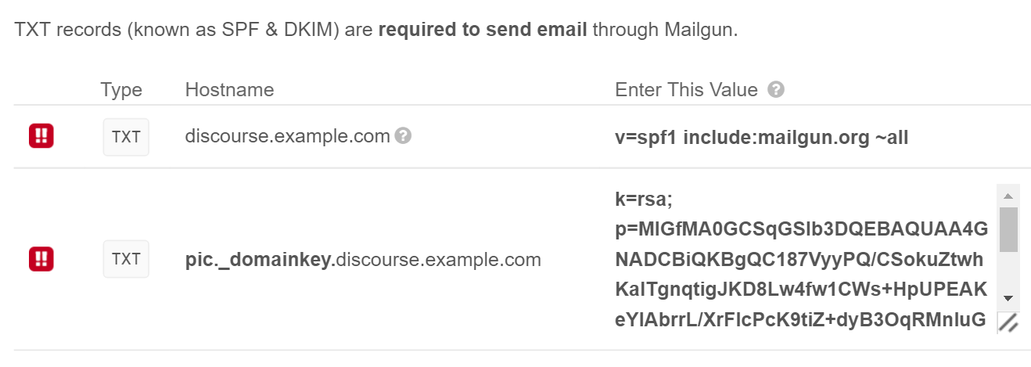Select the v=spf1 include:mailgun.org value text
Image resolution: width=1031 pixels, height=367 pixels.
(x=761, y=138)
